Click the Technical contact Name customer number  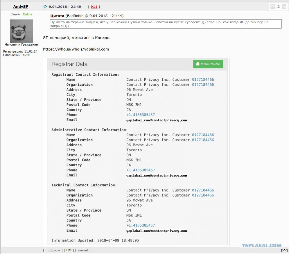(203, 190)
